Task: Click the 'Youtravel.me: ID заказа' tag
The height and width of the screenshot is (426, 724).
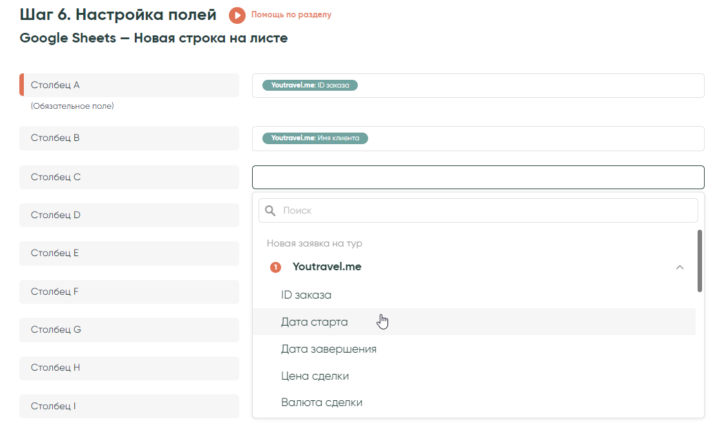Action: pos(310,85)
